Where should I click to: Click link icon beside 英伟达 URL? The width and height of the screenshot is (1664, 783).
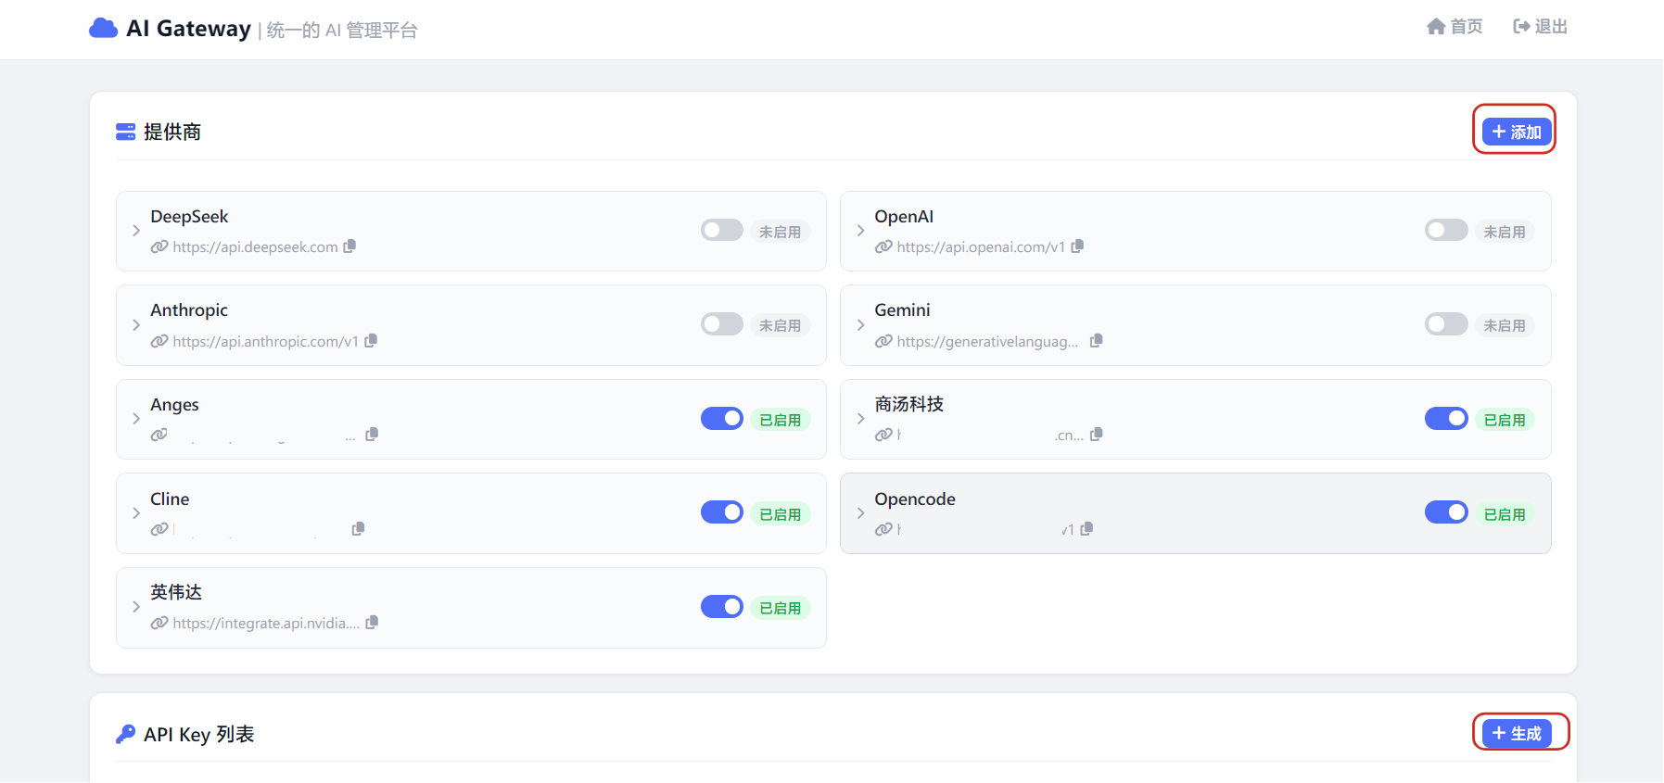point(159,624)
